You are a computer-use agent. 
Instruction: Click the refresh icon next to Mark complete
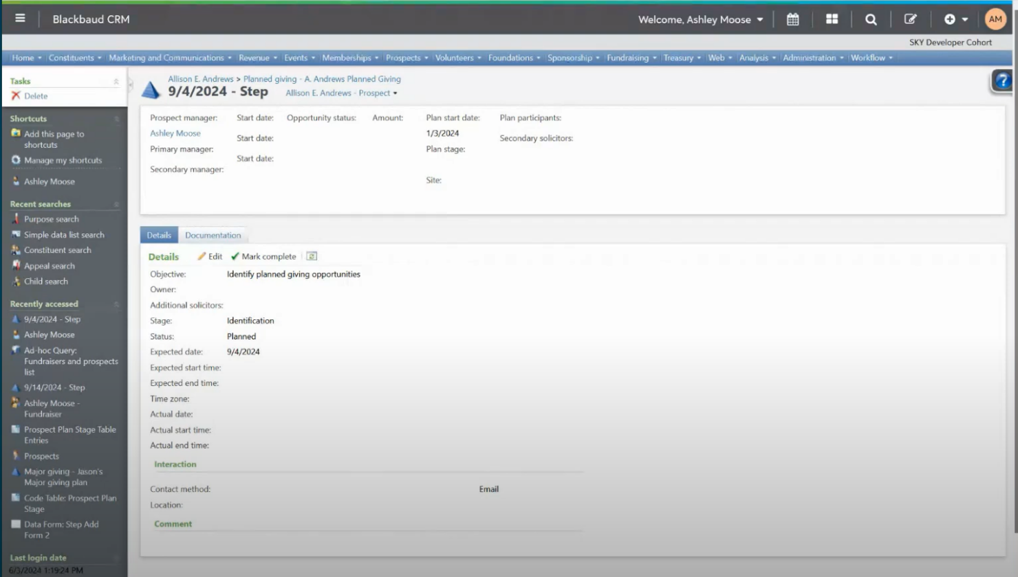312,256
